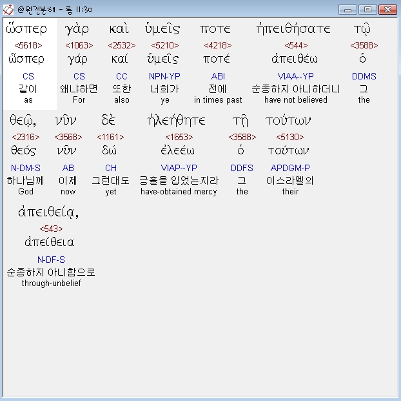Image resolution: width=401 pixels, height=401 pixels.
Task: Select the English gloss 'their'
Action: point(290,191)
